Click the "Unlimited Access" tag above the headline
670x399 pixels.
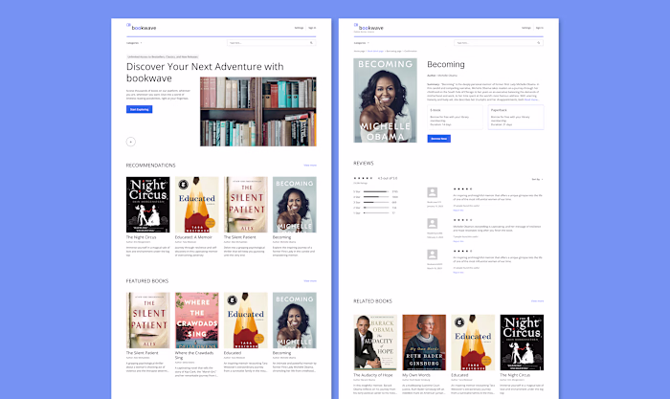pos(163,56)
